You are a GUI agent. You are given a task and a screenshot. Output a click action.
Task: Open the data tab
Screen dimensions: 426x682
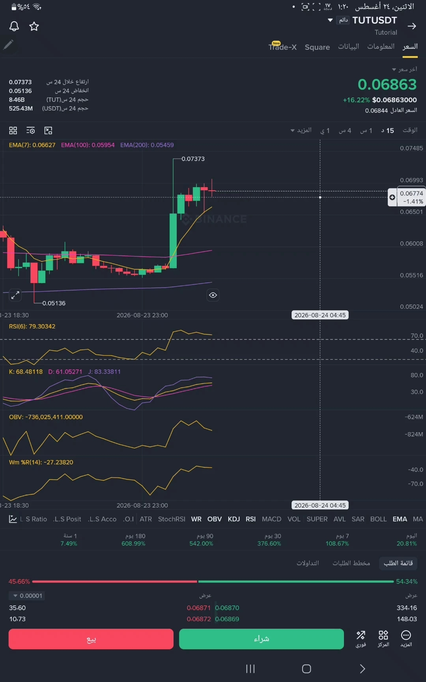(x=348, y=47)
